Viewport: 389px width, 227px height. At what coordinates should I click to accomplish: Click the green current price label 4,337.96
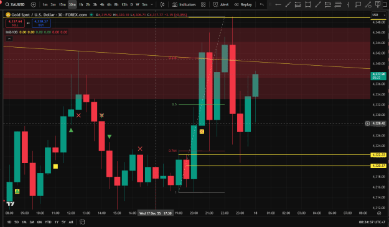click(x=378, y=76)
